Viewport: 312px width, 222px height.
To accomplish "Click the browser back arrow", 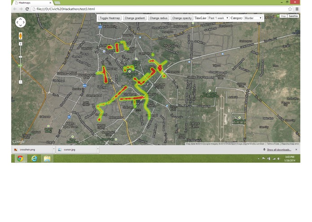I will click(x=15, y=9).
